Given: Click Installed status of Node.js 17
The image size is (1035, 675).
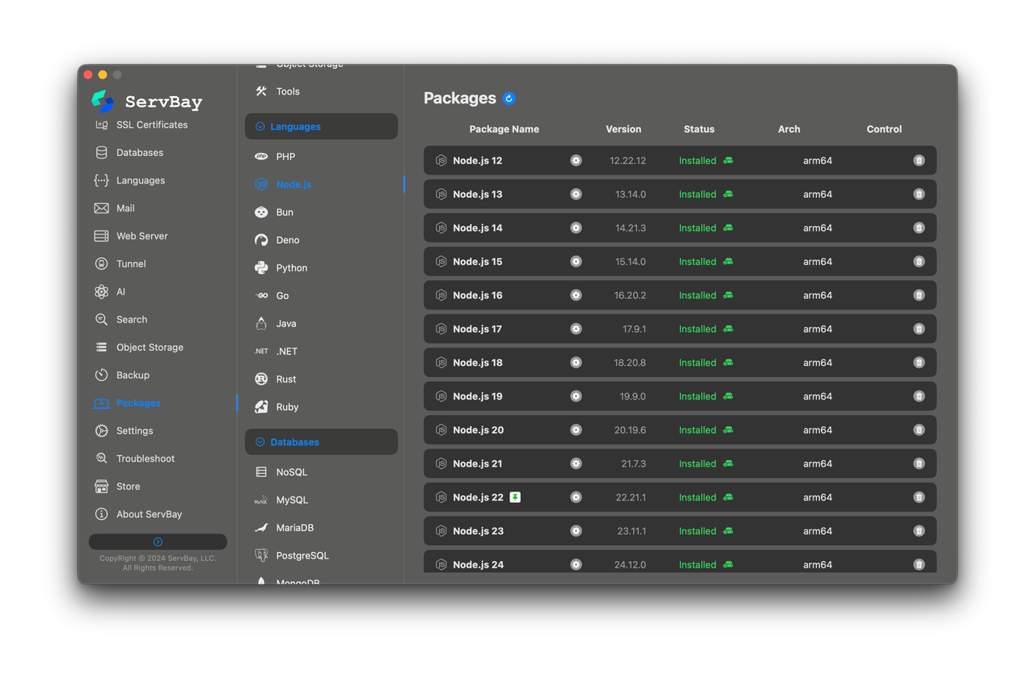Looking at the screenshot, I should [697, 329].
